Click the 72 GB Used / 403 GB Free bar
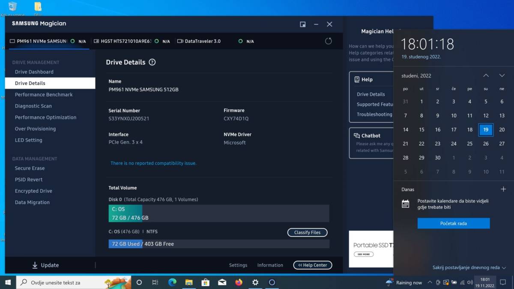Image resolution: width=514 pixels, height=289 pixels. (219, 244)
